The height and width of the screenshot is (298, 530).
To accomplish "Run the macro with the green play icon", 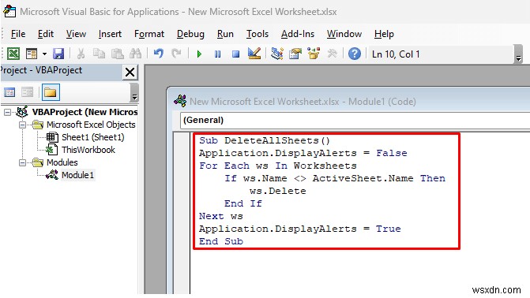I will tap(199, 54).
